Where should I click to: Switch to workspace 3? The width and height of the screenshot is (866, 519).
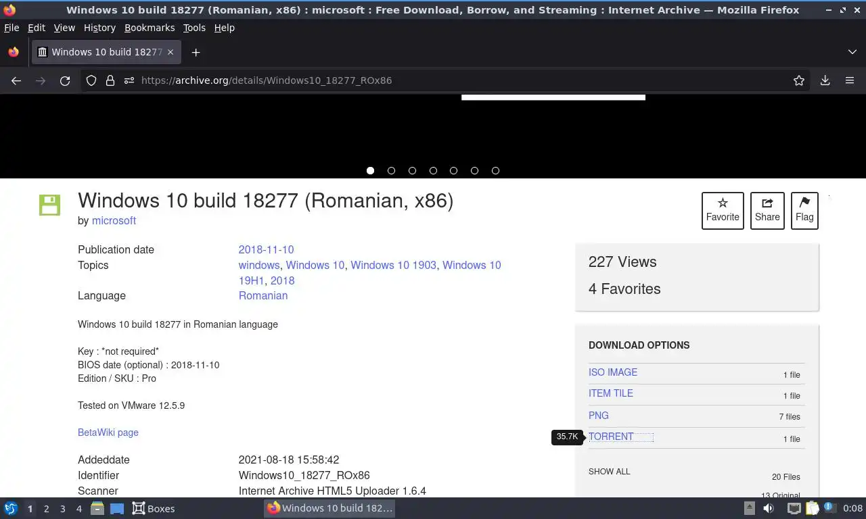pos(62,509)
